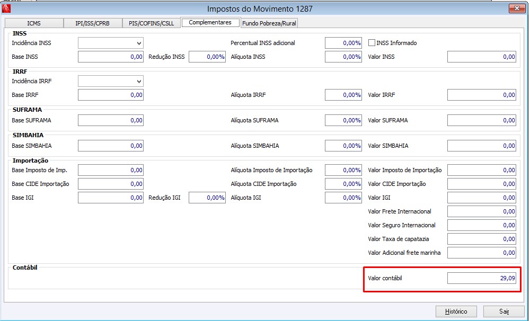Focus the Base IRRF field
The height and width of the screenshot is (321, 530).
[111, 95]
